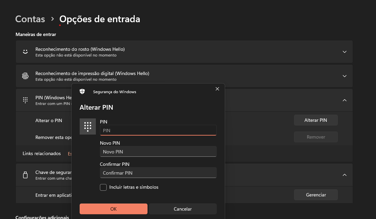Viewport: 376px width, 219px height.
Task: Click the breadcrumb chevron separator
Action: pos(53,19)
